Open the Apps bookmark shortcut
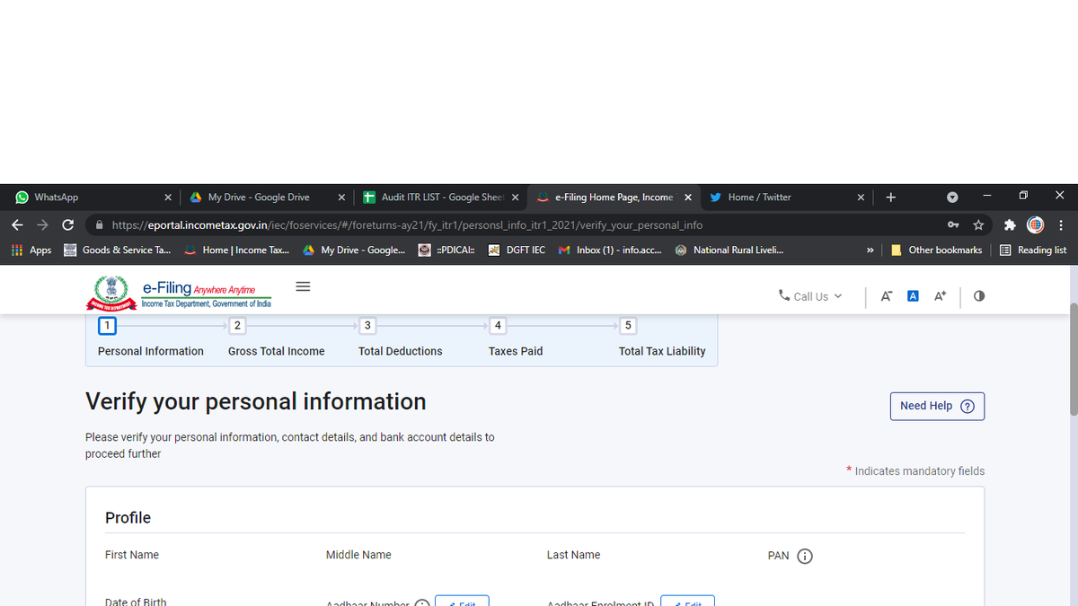Screen dimensions: 1078x606 point(31,250)
